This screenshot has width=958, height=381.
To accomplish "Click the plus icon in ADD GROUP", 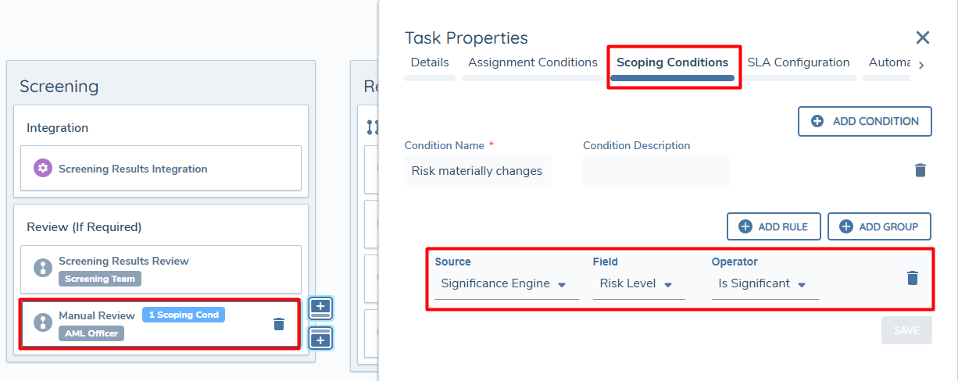I will point(846,226).
